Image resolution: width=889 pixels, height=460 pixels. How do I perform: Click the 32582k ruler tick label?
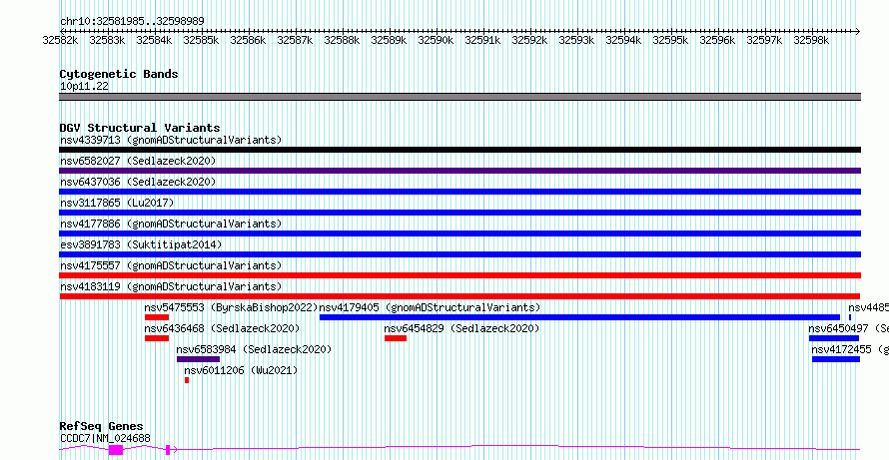[x=60, y=40]
